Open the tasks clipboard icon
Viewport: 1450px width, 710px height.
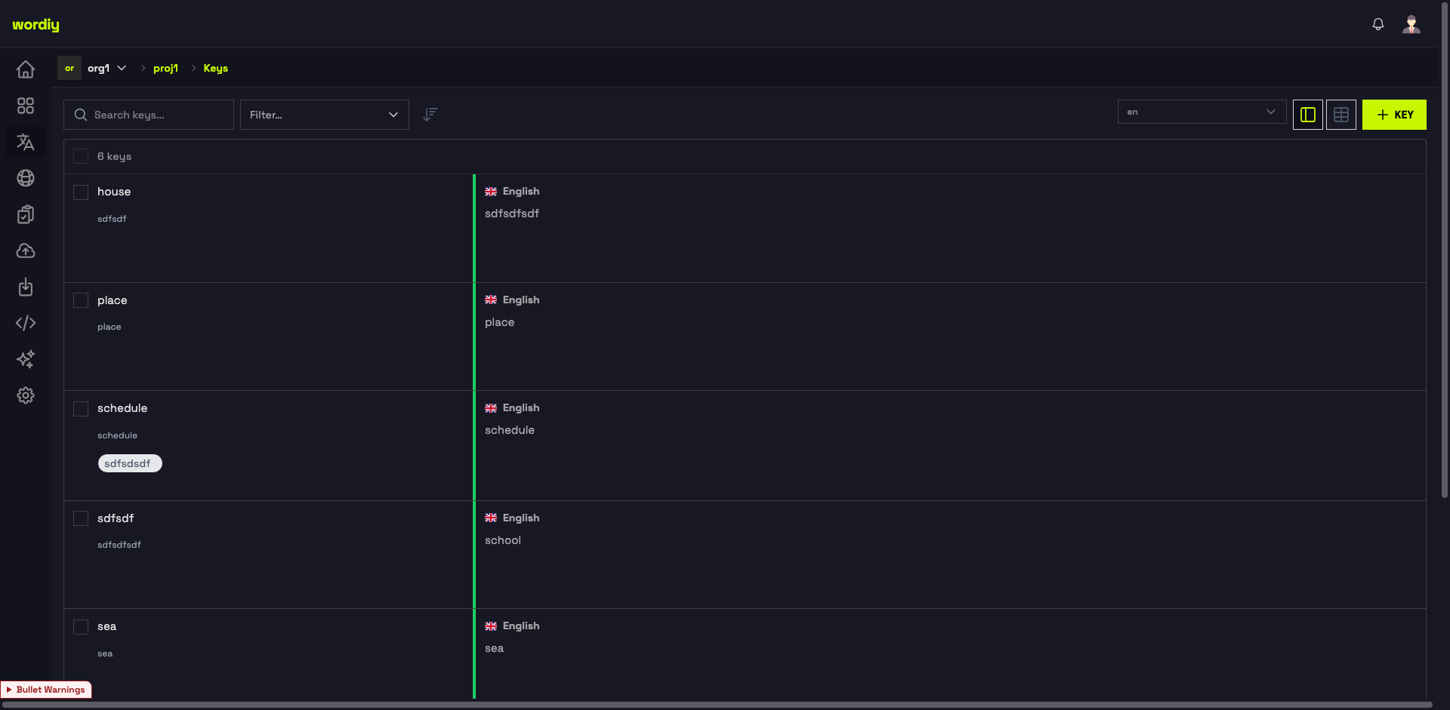(x=26, y=214)
